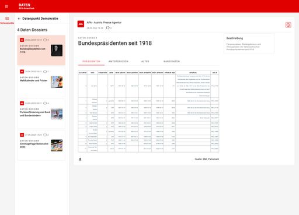Click the Datenpunkt Demokratie heading
The width and height of the screenshot is (299, 215).
(x=40, y=19)
